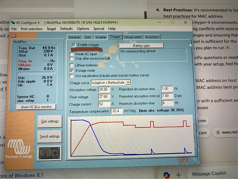The height and width of the screenshot is (179, 238).
Task: Switch to the General tab
Action: pos(74,37)
